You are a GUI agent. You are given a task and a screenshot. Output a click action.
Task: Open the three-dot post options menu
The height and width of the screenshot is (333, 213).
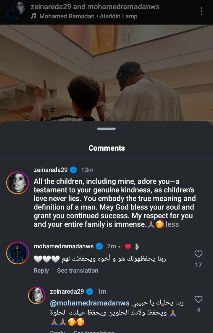[x=201, y=11]
